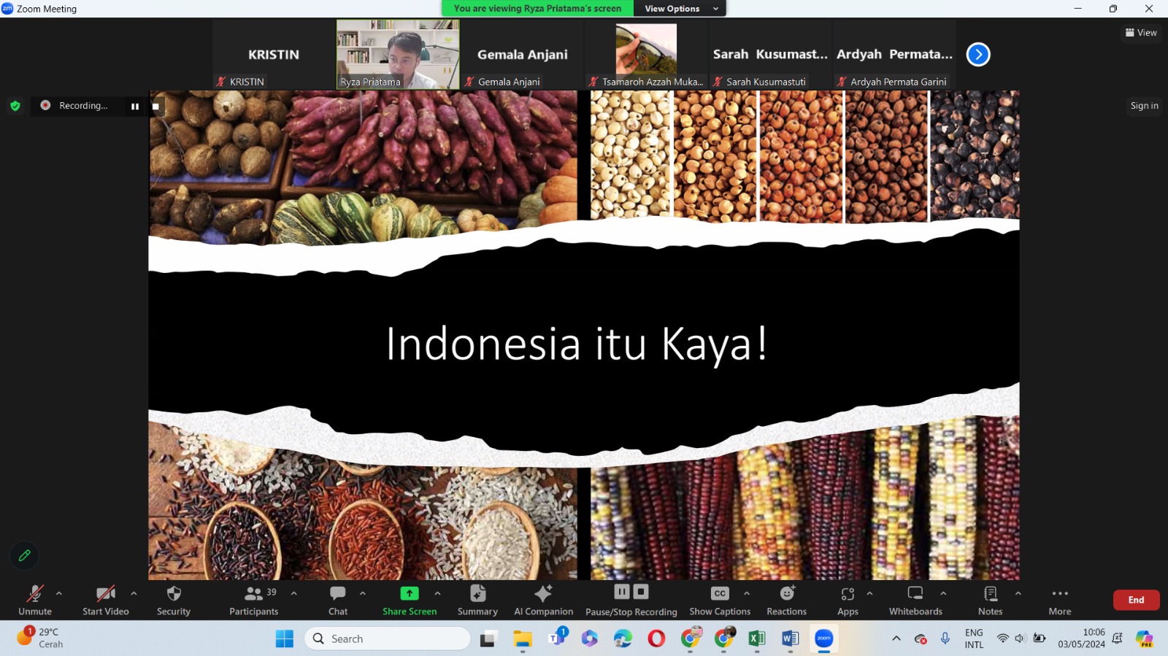
Task: Select Sarah Kusumastuti's participant tile
Action: click(770, 54)
